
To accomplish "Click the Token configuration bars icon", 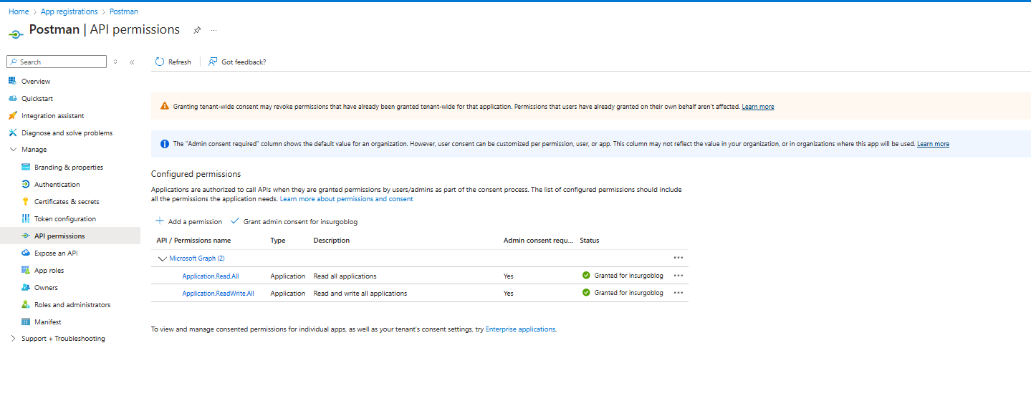I will click(26, 219).
